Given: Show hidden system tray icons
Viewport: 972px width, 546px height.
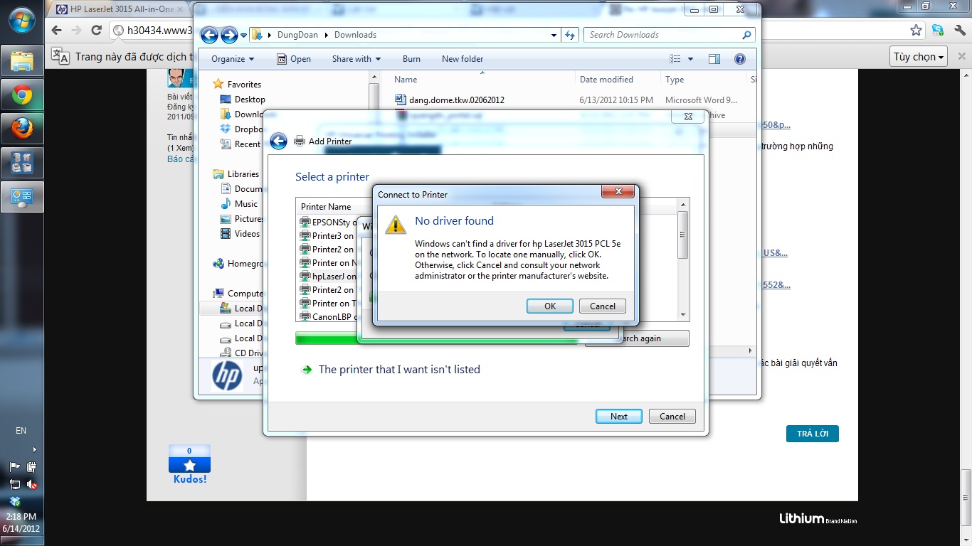Looking at the screenshot, I should pos(35,449).
